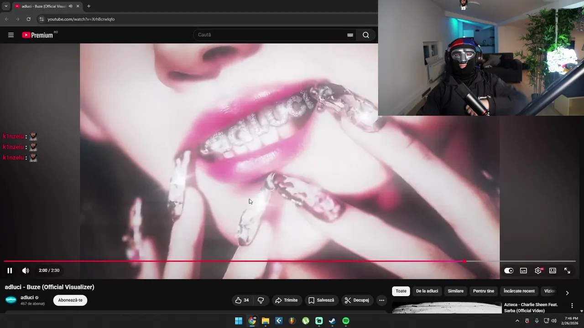
Task: Reload the page in Chrome
Action: coord(28,19)
